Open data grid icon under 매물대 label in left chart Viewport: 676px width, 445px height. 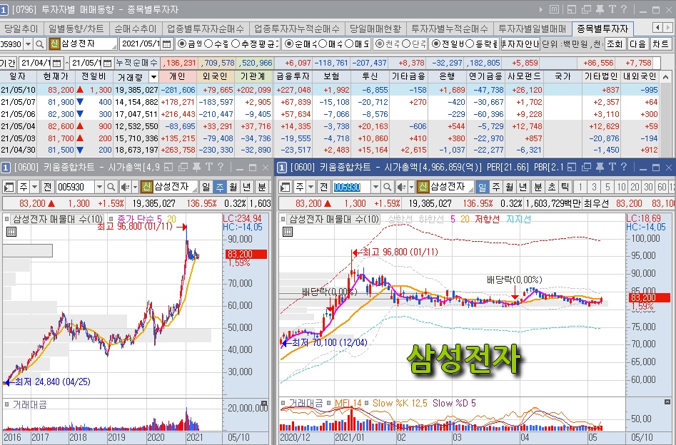pos(11,232)
